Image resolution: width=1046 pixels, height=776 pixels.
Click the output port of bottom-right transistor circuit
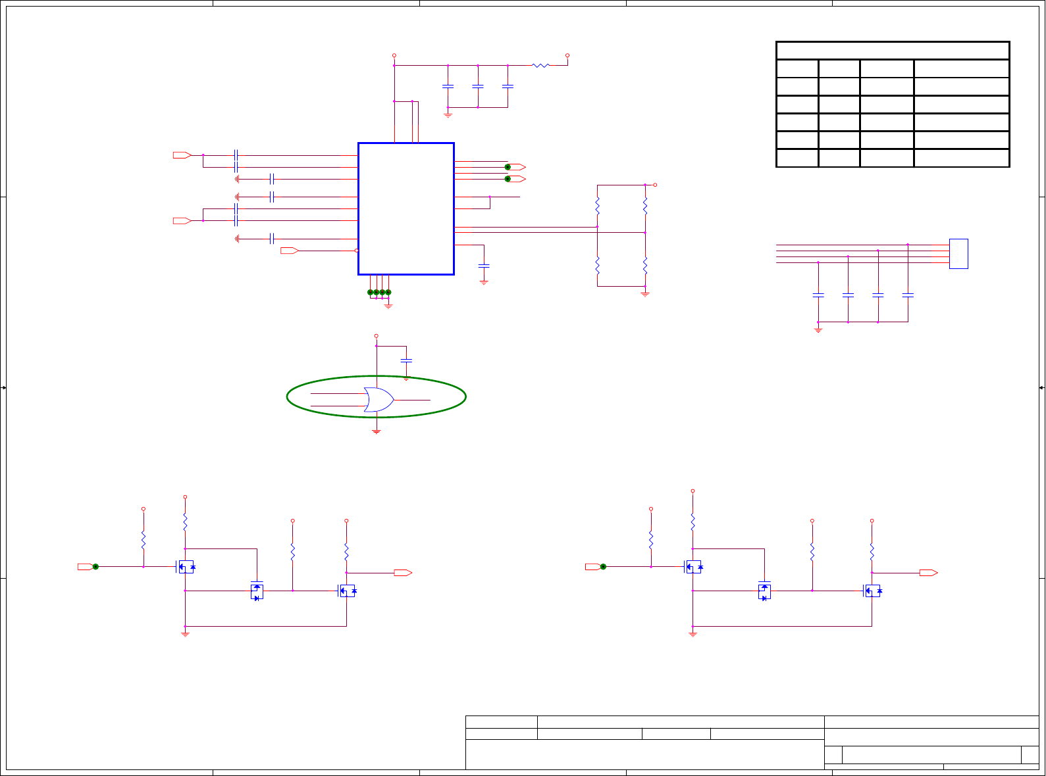pos(929,573)
